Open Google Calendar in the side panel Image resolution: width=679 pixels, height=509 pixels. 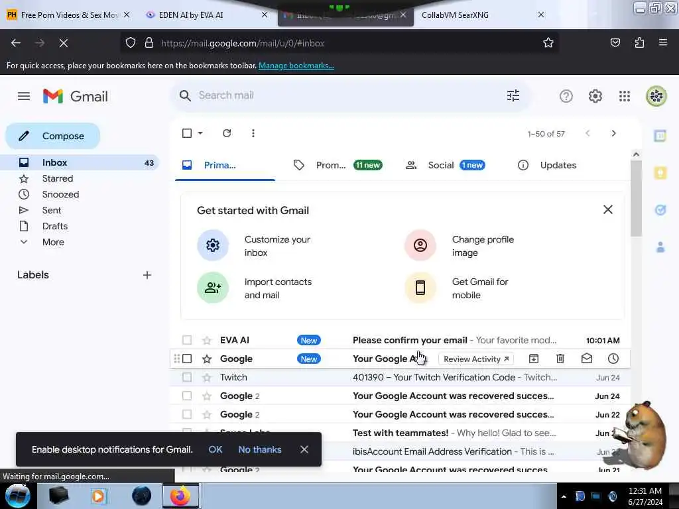tap(660, 136)
